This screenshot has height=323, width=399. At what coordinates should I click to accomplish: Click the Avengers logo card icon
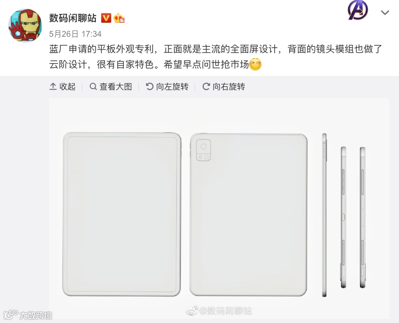[358, 10]
